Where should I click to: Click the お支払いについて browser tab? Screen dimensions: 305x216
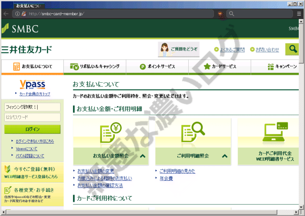[x=29, y=6]
